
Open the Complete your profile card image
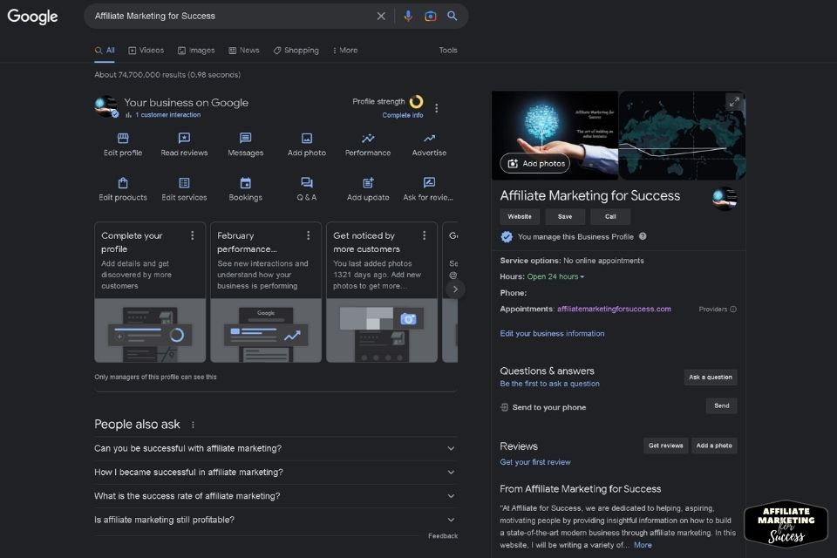click(150, 330)
